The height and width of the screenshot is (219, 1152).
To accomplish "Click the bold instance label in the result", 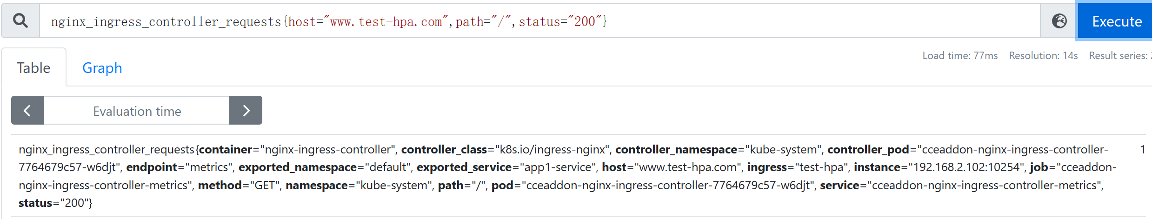I will [x=877, y=167].
